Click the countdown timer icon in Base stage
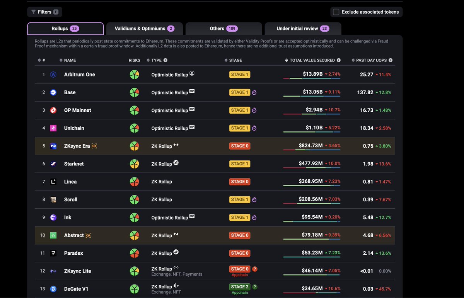 click(x=254, y=93)
